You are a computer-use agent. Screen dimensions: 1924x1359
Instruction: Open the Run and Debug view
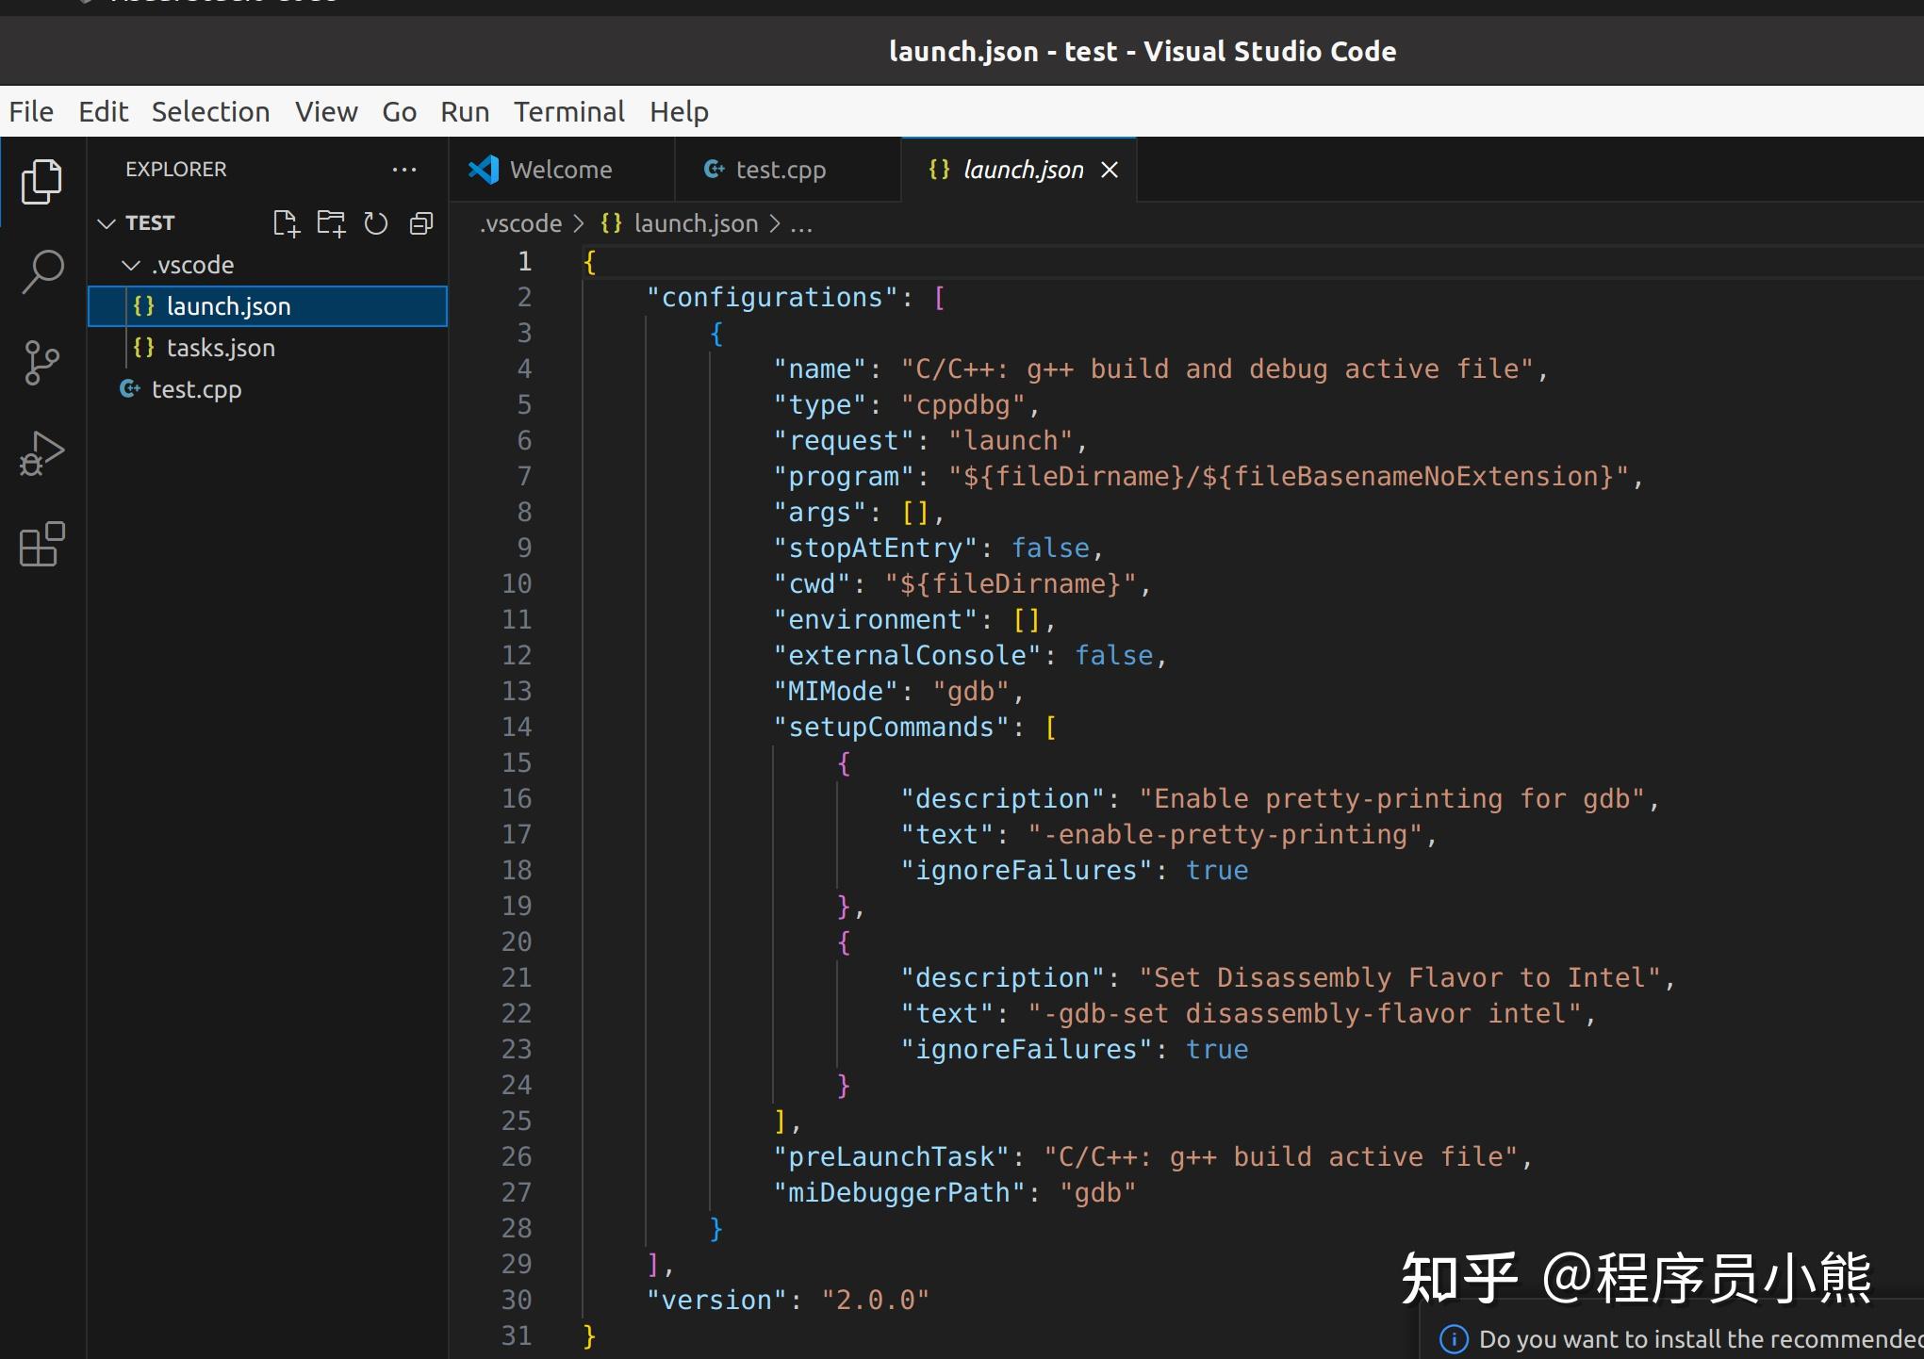41,453
